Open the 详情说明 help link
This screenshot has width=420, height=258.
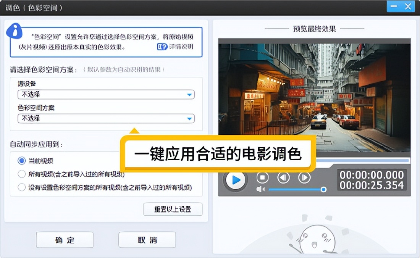(x=176, y=47)
